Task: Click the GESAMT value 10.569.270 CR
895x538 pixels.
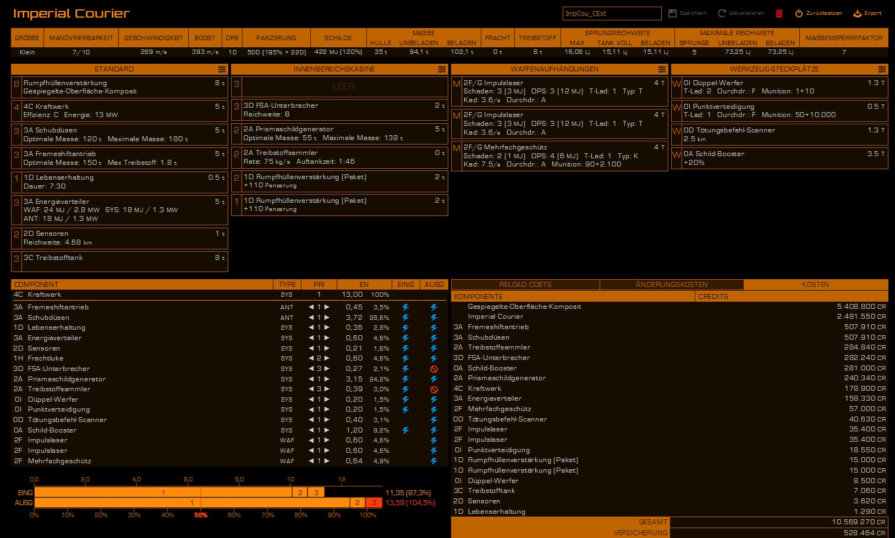Action: [x=858, y=522]
